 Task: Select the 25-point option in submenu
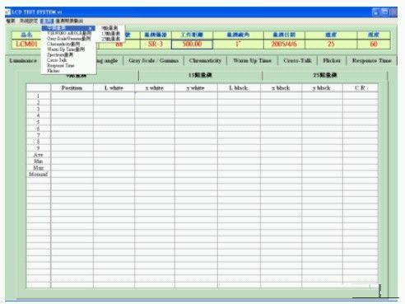(110, 39)
